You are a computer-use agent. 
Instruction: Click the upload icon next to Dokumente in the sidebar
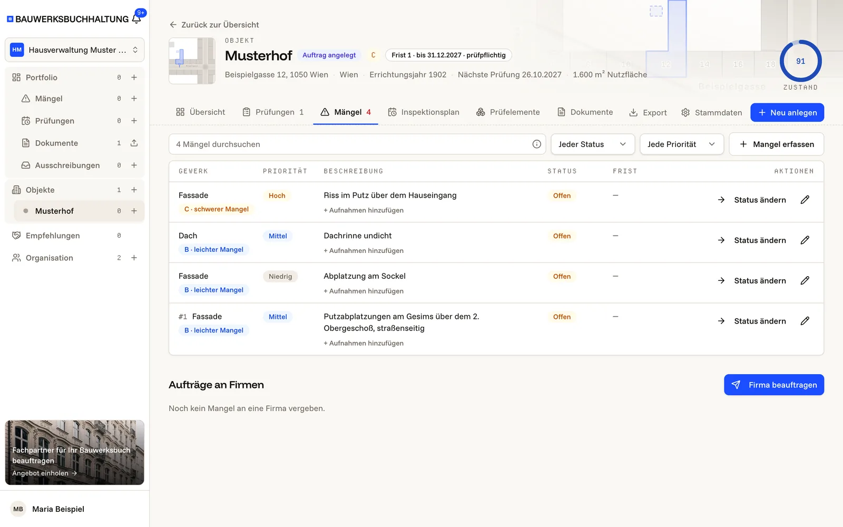click(x=134, y=143)
